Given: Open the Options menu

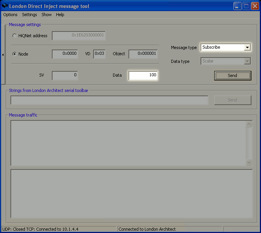Looking at the screenshot, I should click(x=10, y=15).
